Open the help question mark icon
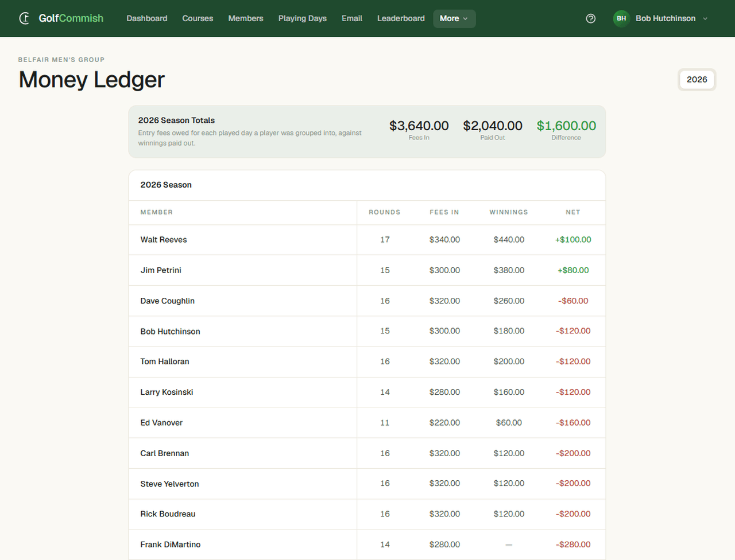 point(591,18)
